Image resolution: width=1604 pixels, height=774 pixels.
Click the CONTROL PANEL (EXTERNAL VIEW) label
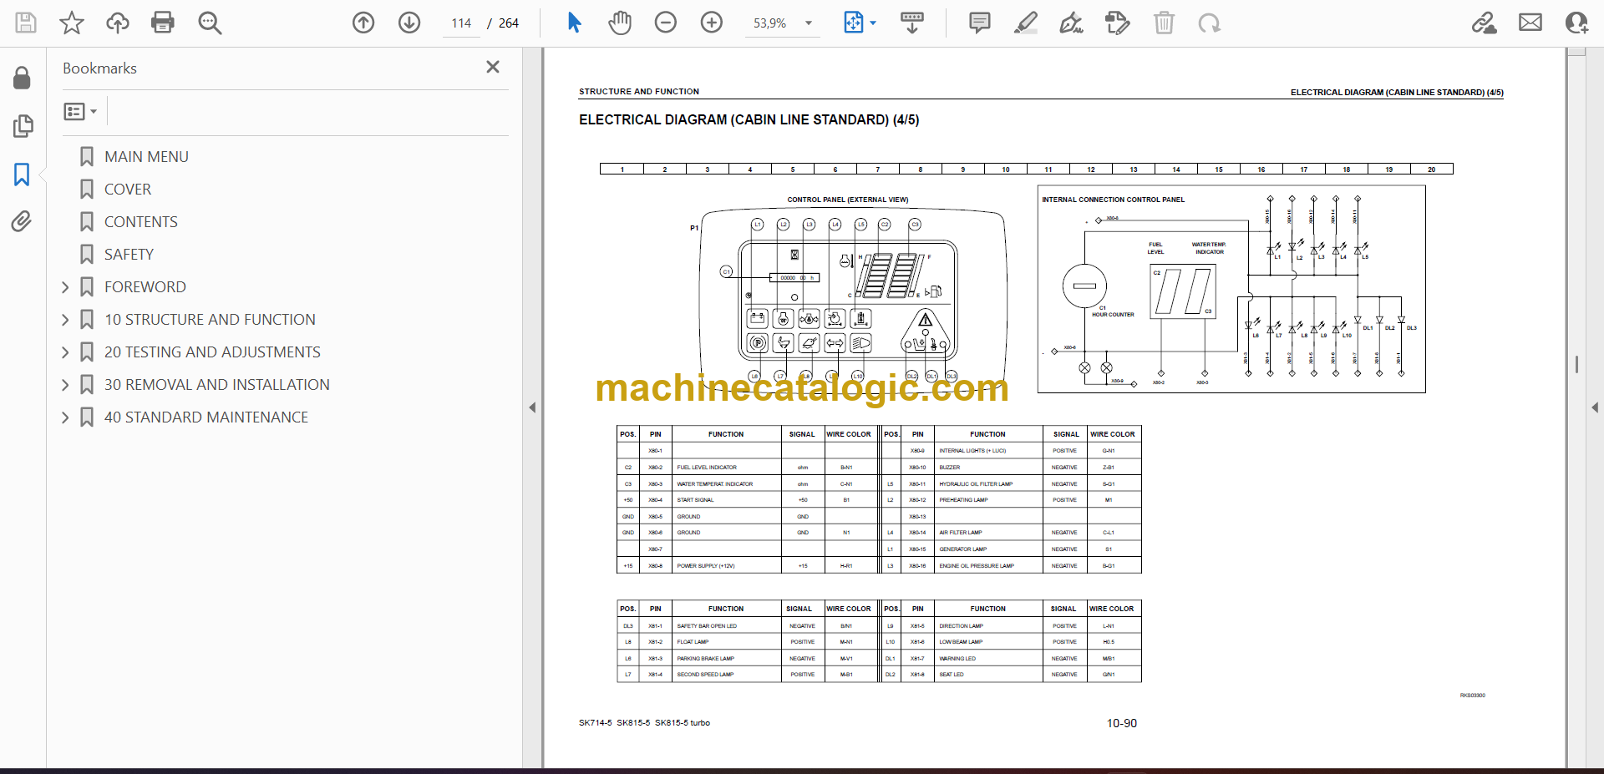pyautogui.click(x=847, y=200)
